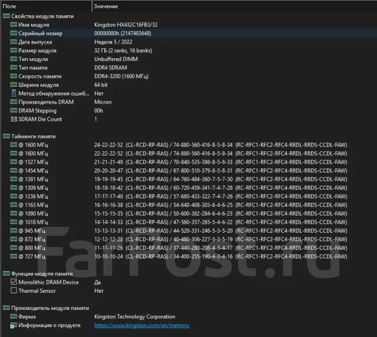
Task: Click the icon of the 727 МГц timing row
Action: tap(14, 256)
